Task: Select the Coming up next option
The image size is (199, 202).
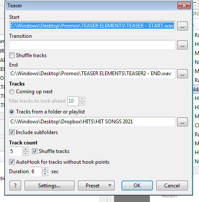Action: [x=12, y=92]
